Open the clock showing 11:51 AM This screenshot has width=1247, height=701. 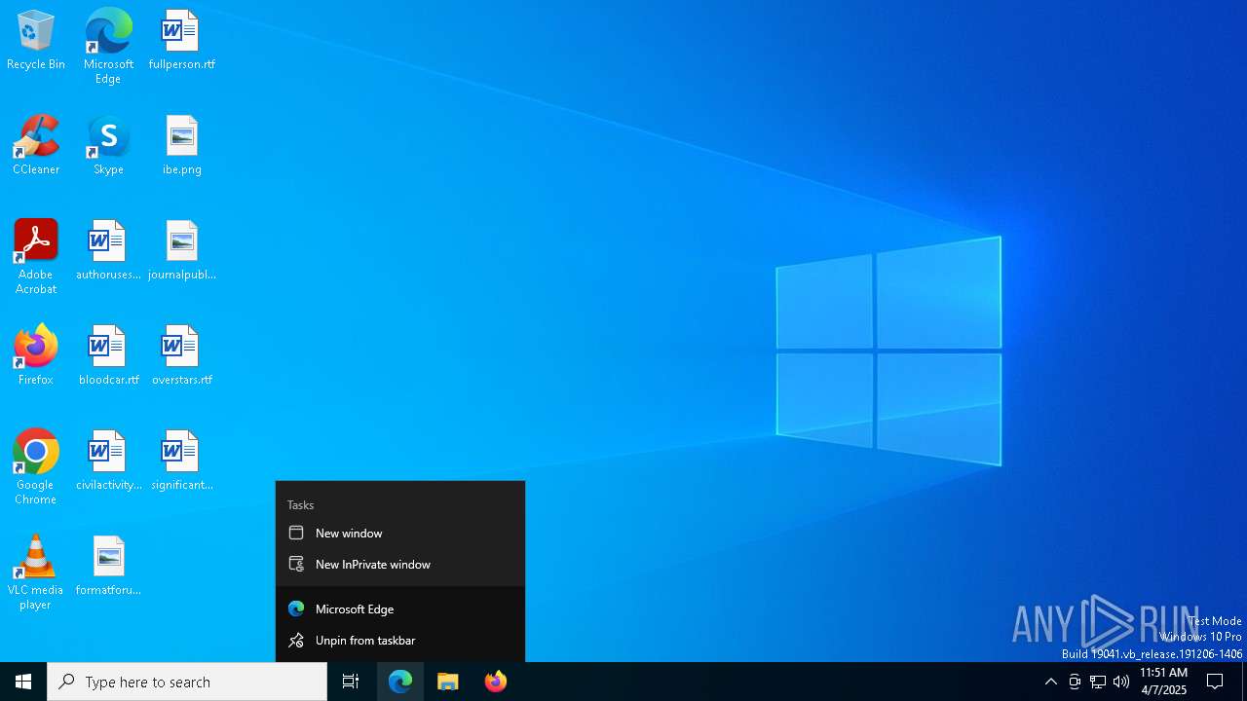coord(1164,682)
